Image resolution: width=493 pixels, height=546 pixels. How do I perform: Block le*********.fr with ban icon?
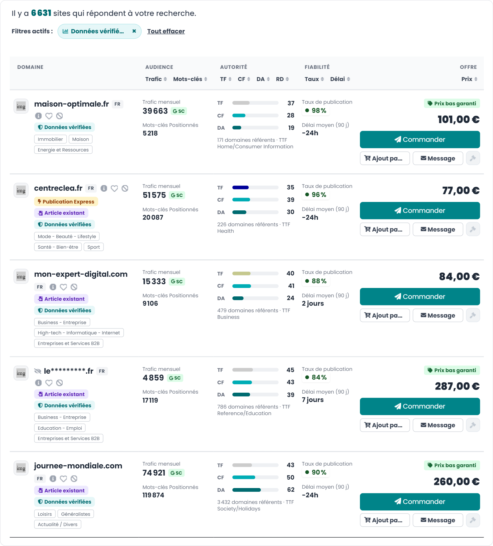point(60,383)
